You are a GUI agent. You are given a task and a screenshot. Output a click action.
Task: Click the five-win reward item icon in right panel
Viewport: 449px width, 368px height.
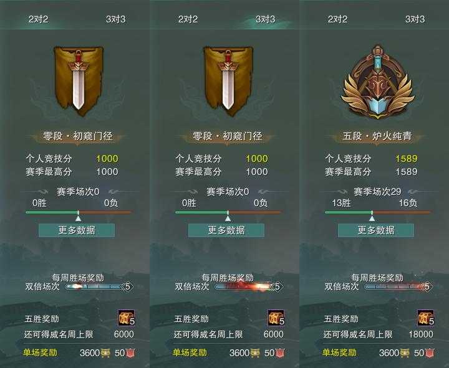point(425,318)
